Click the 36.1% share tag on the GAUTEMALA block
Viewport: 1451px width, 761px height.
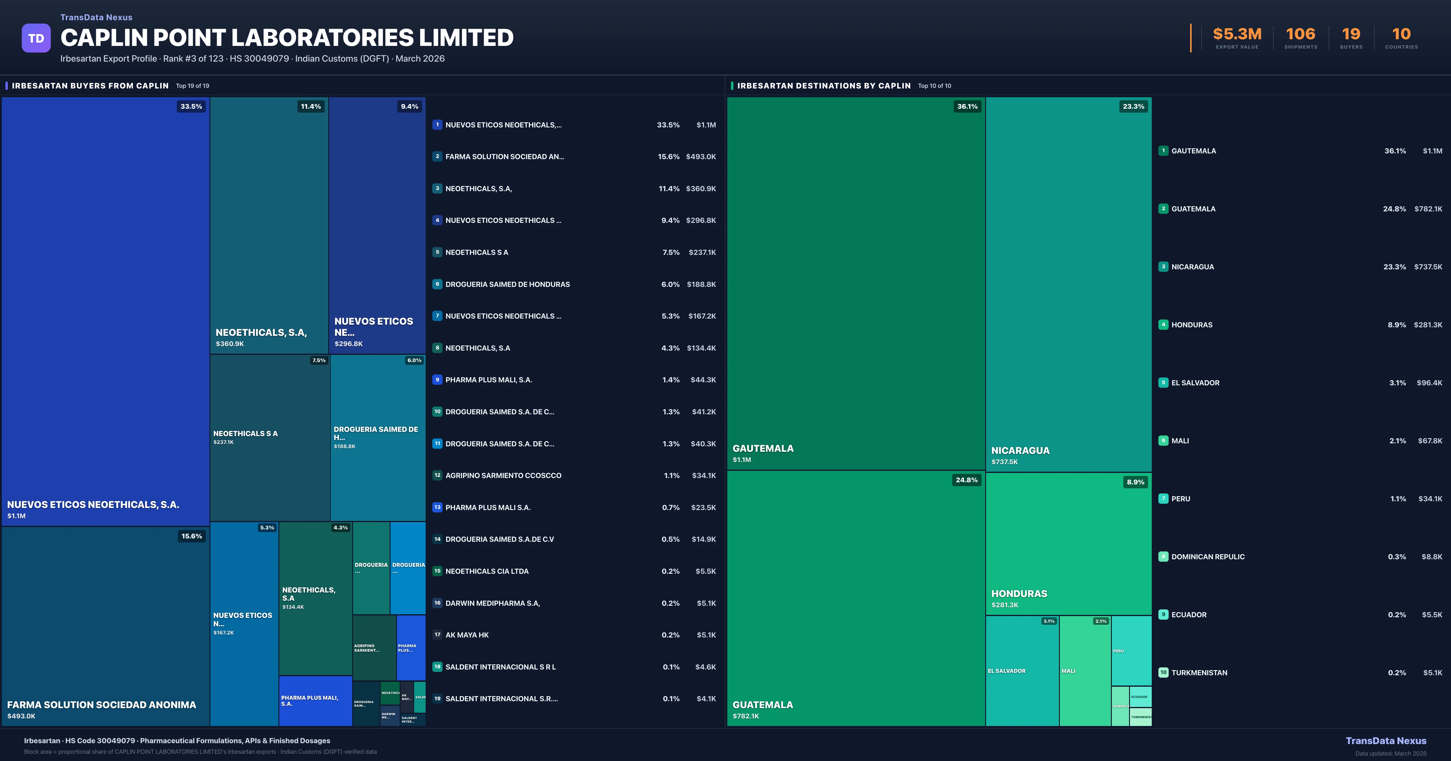click(x=968, y=106)
